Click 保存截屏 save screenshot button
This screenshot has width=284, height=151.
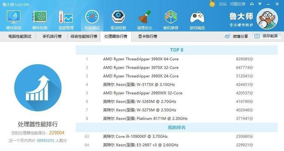267,36
